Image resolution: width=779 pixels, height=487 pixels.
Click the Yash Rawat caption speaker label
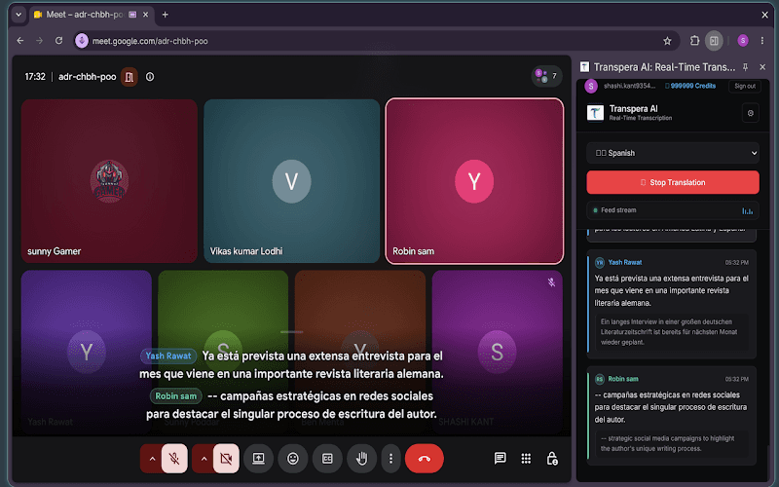pos(168,356)
